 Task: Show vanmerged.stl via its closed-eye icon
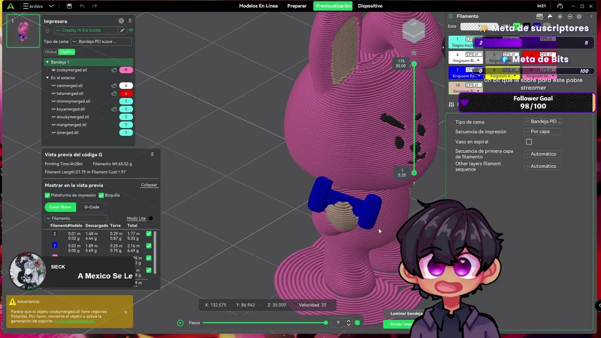coord(54,86)
